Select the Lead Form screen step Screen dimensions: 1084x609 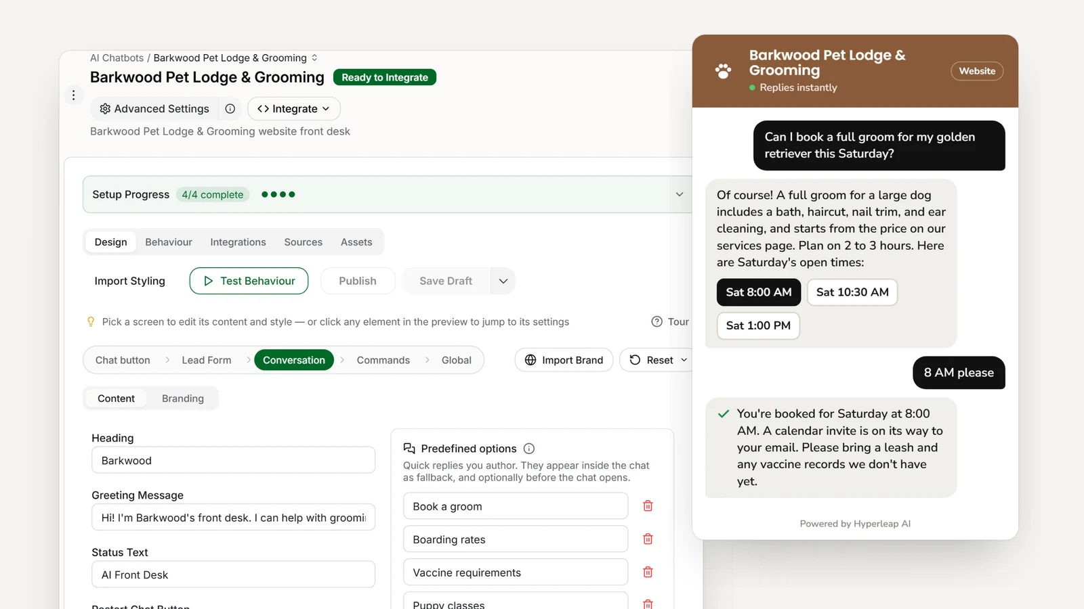pyautogui.click(x=207, y=360)
